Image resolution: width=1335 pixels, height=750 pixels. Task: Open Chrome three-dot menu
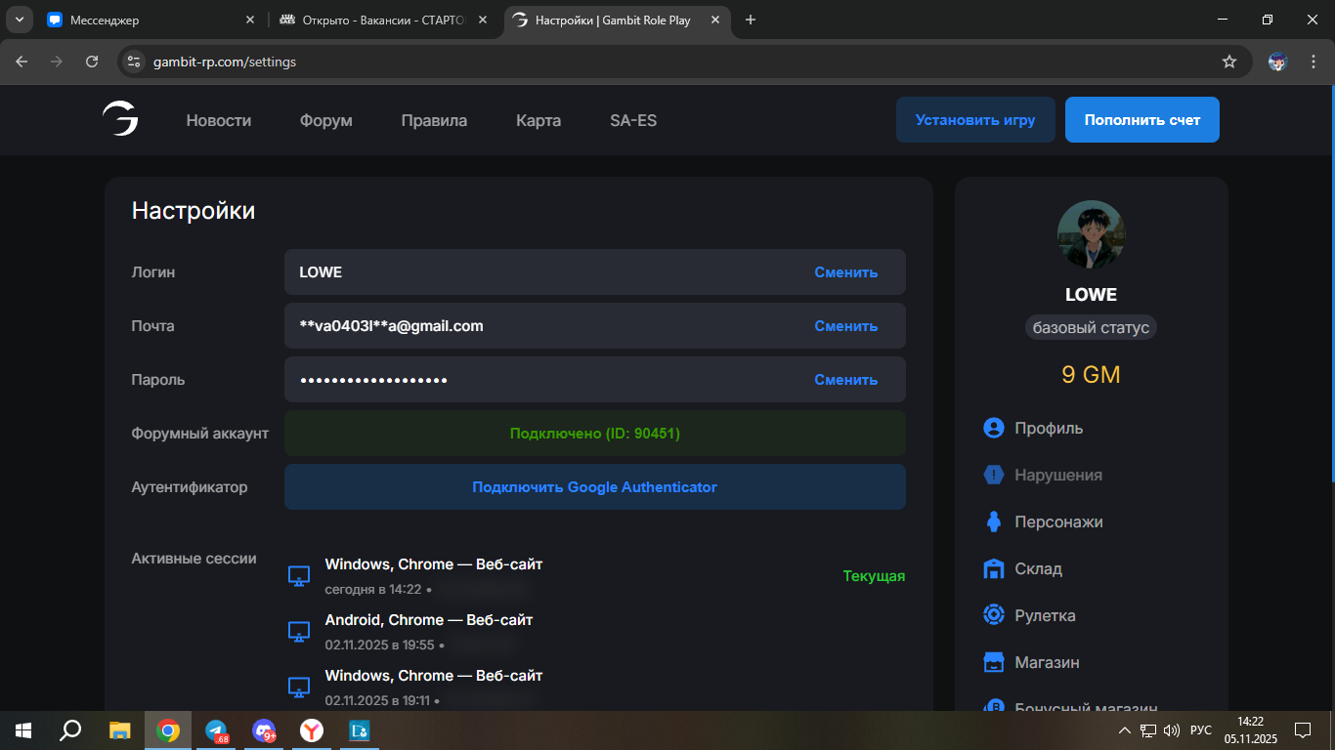[1312, 62]
